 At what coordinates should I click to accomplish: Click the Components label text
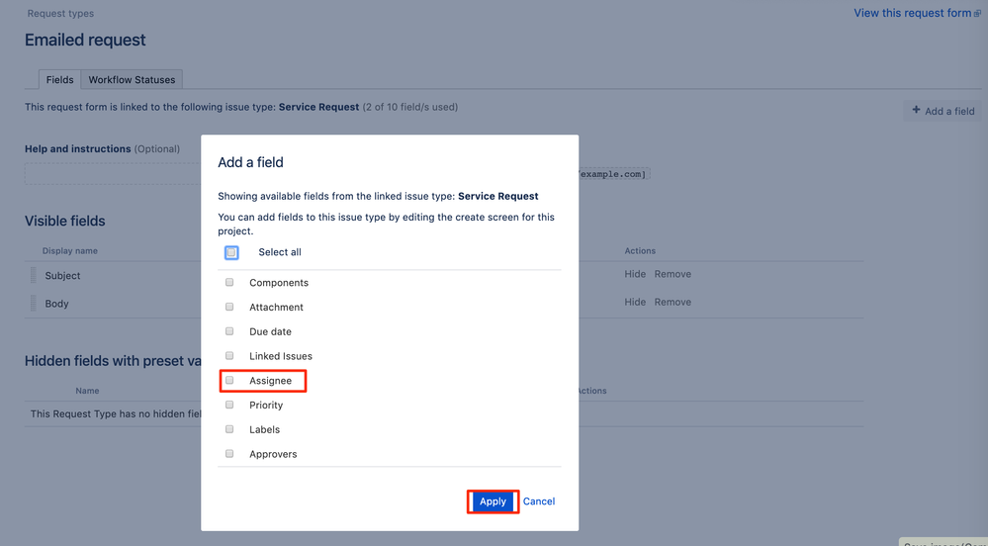coord(279,283)
